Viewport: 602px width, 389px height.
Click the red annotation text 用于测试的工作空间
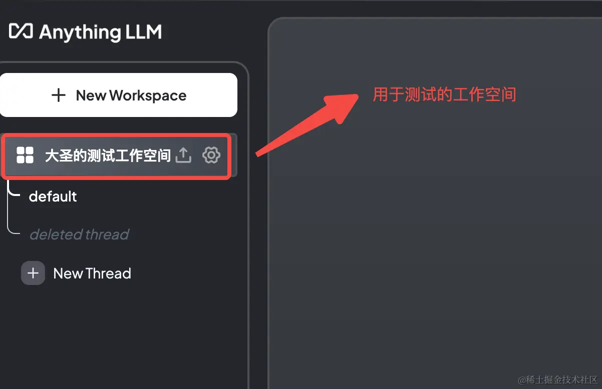pos(444,94)
